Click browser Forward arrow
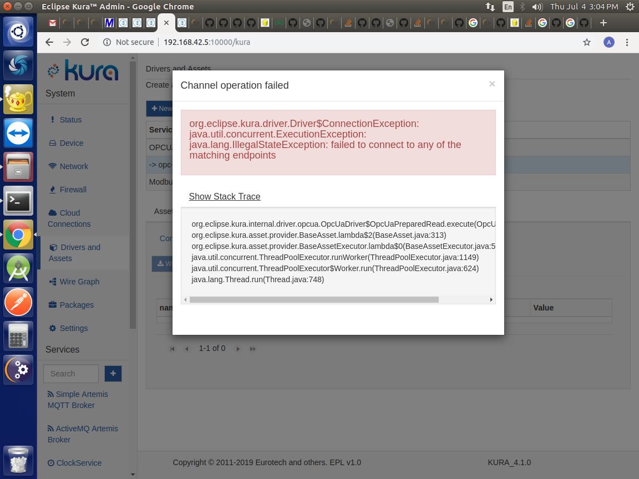Viewport: 639px width, 479px height. pos(67,42)
